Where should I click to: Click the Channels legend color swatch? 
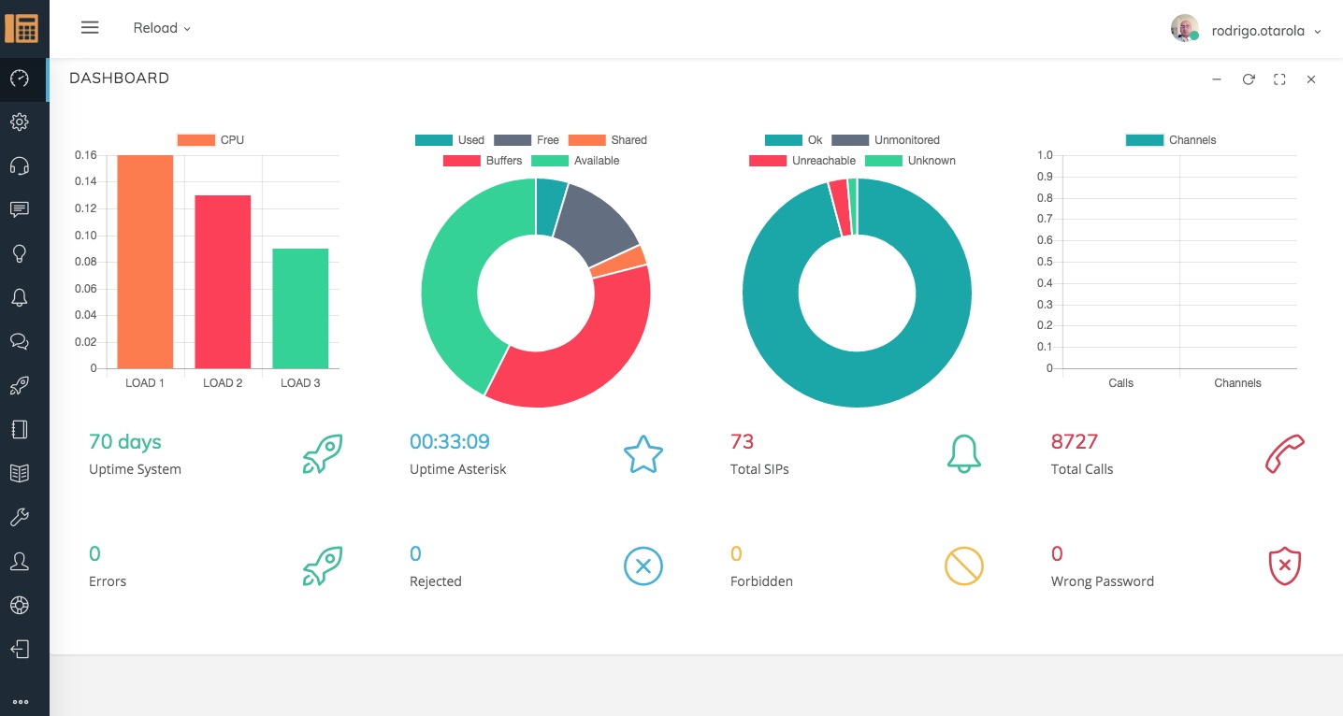coord(1144,140)
